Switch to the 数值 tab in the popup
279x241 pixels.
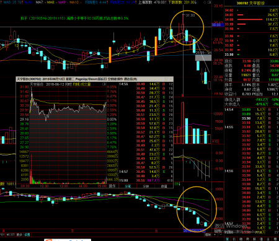164,186
